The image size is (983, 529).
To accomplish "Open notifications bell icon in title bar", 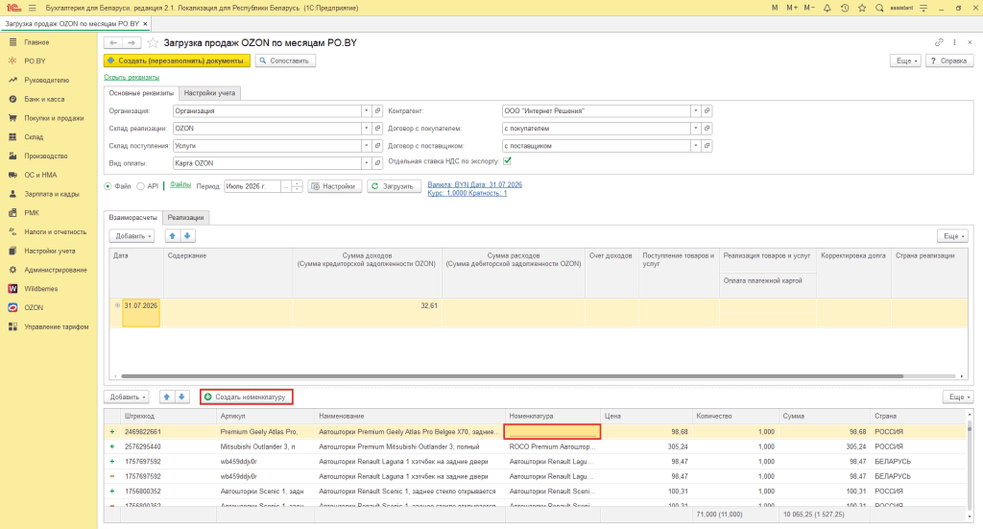I will point(827,8).
